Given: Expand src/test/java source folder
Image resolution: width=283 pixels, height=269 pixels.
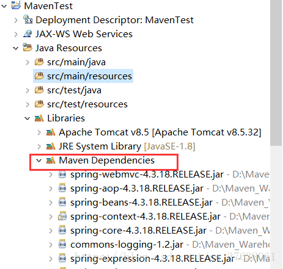Looking at the screenshot, I should [x=28, y=90].
